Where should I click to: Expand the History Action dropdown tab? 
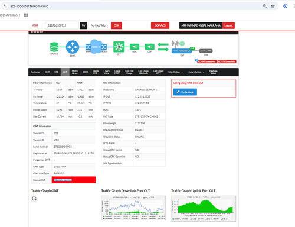[x=196, y=72]
